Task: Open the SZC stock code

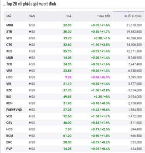Action: 9,90
